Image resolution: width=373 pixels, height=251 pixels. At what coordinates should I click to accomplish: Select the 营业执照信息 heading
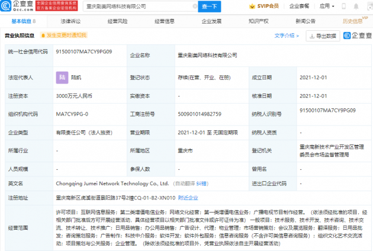coord(20,36)
